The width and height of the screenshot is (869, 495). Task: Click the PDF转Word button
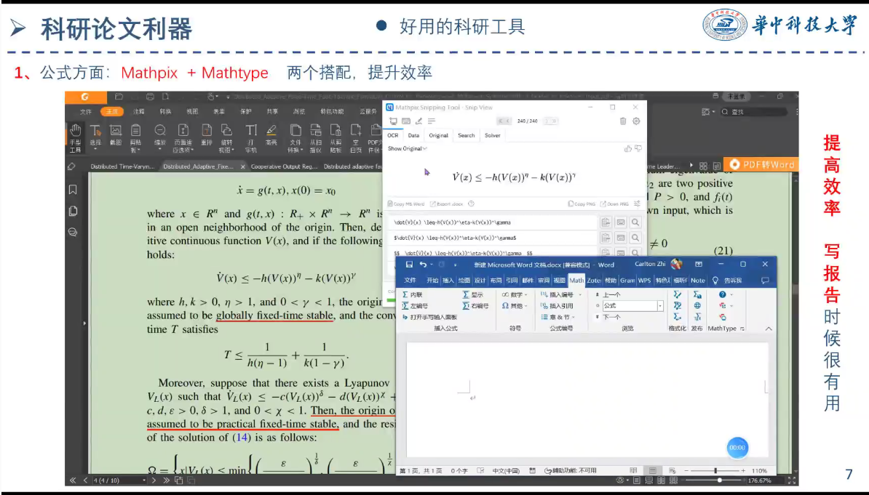pos(762,165)
